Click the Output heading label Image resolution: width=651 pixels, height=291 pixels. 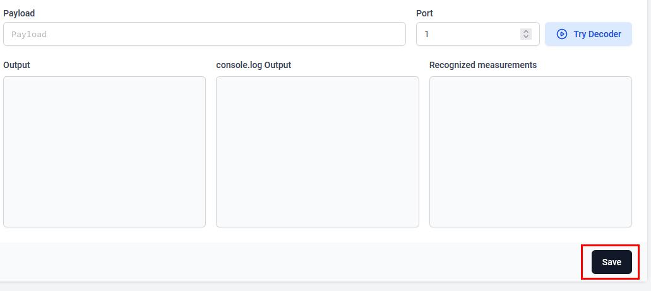16,65
